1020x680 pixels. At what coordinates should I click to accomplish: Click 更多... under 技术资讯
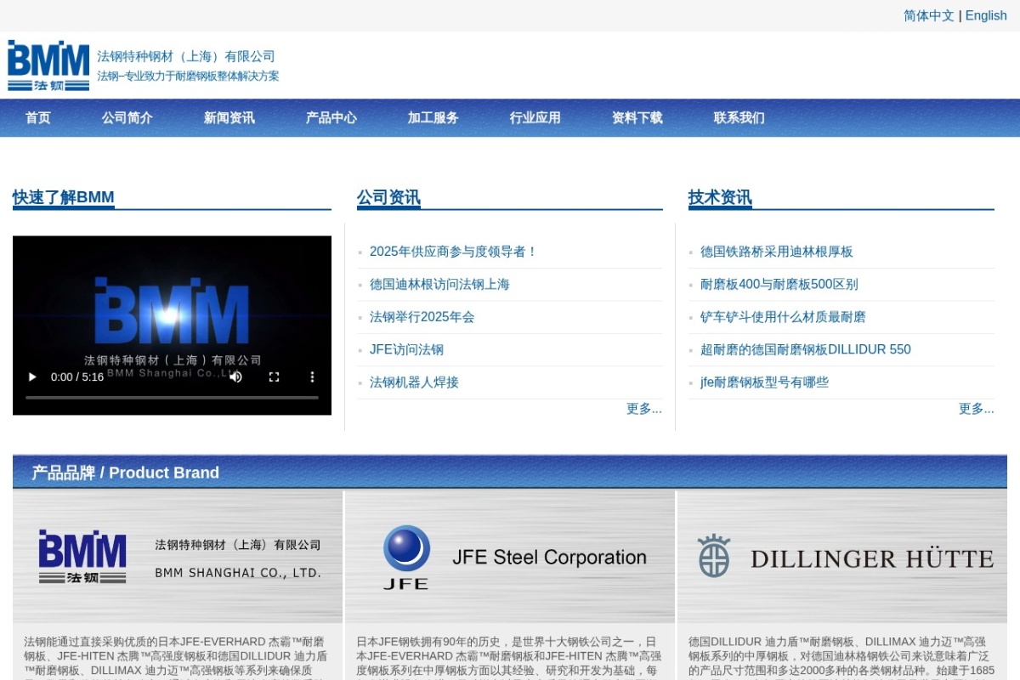977,409
